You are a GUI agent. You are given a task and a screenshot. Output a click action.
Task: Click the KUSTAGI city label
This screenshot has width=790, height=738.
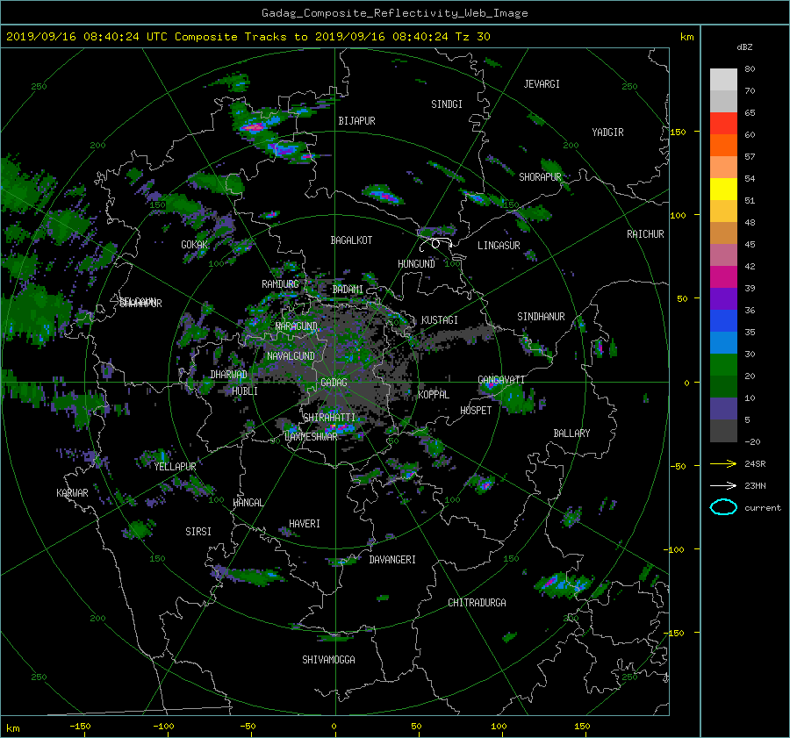[440, 320]
